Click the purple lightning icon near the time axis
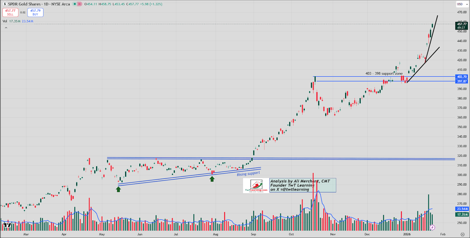The height and width of the screenshot is (238, 470). (432, 227)
